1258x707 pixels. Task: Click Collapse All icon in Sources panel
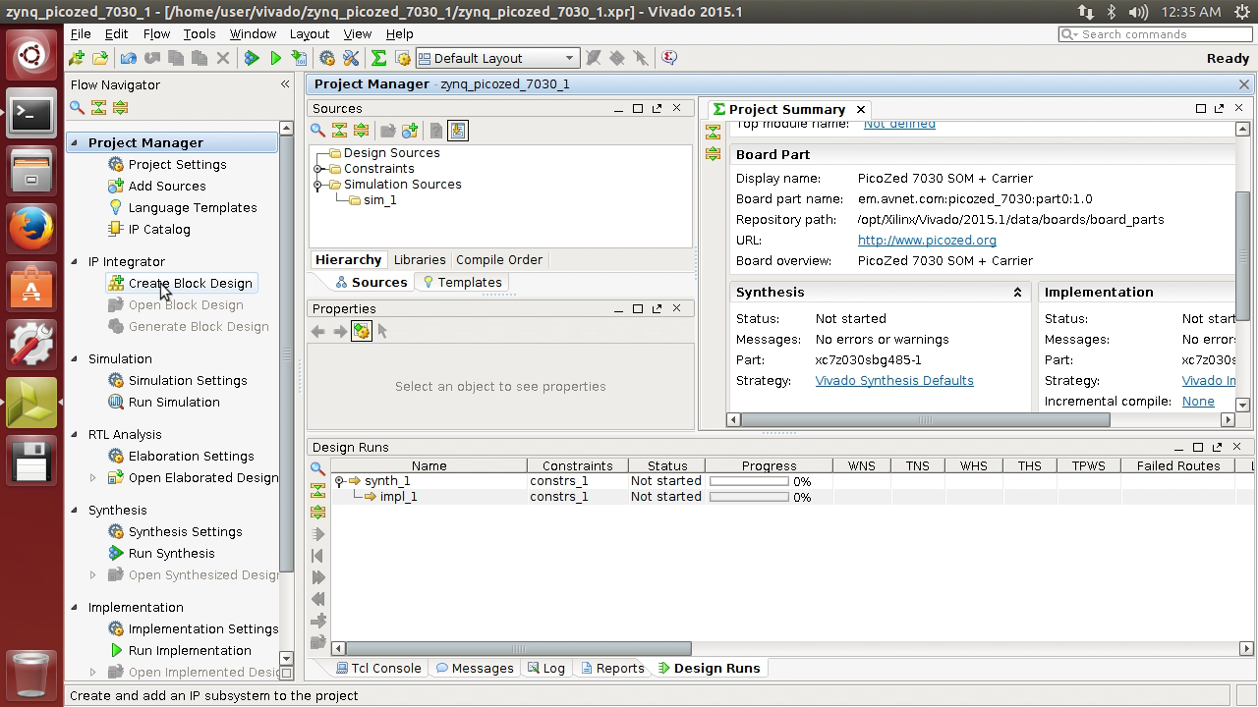(x=339, y=130)
